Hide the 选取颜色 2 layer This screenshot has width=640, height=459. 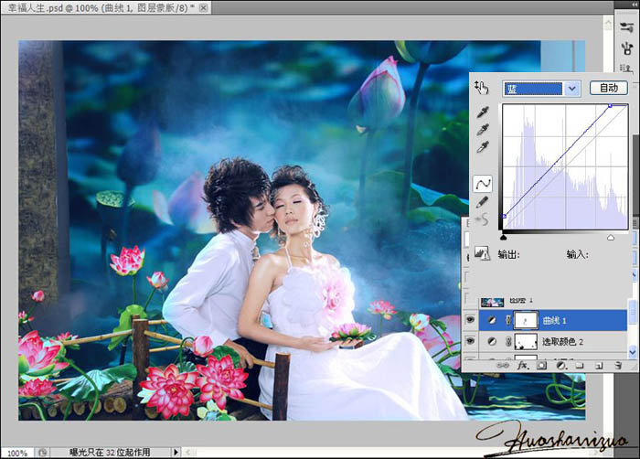click(470, 341)
